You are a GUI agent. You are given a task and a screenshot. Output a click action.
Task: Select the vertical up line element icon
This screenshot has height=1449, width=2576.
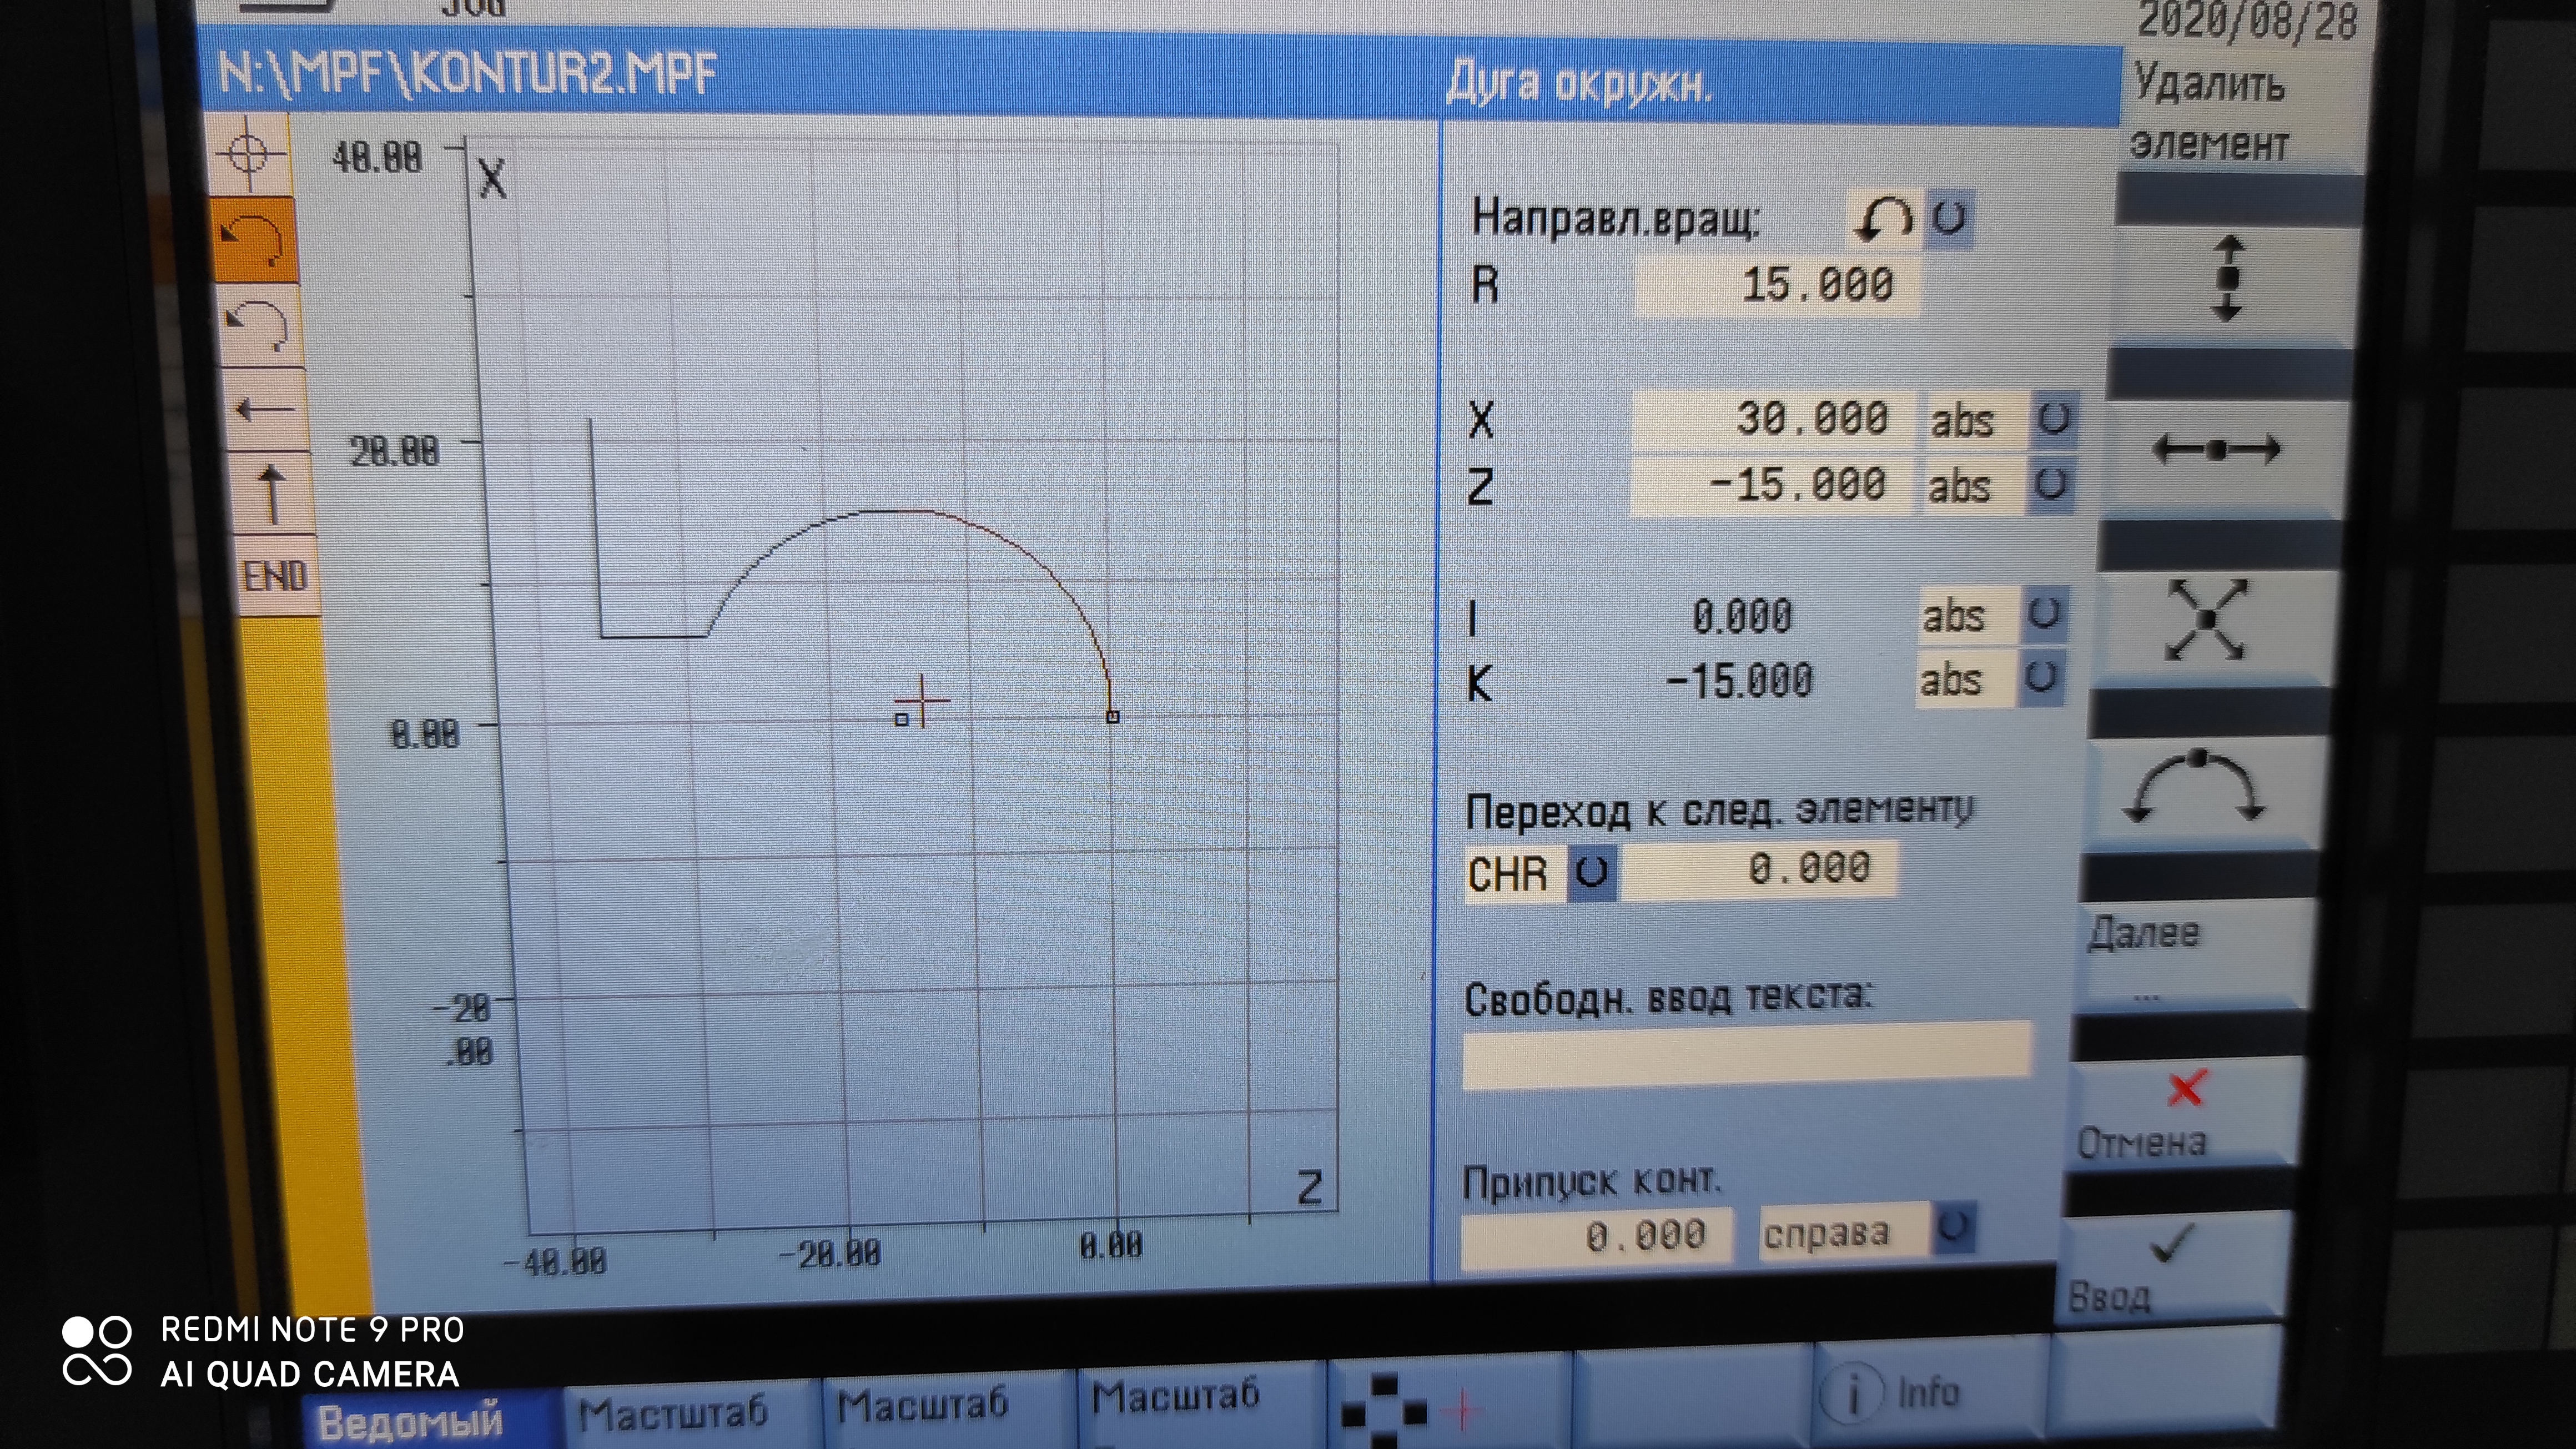point(272,495)
